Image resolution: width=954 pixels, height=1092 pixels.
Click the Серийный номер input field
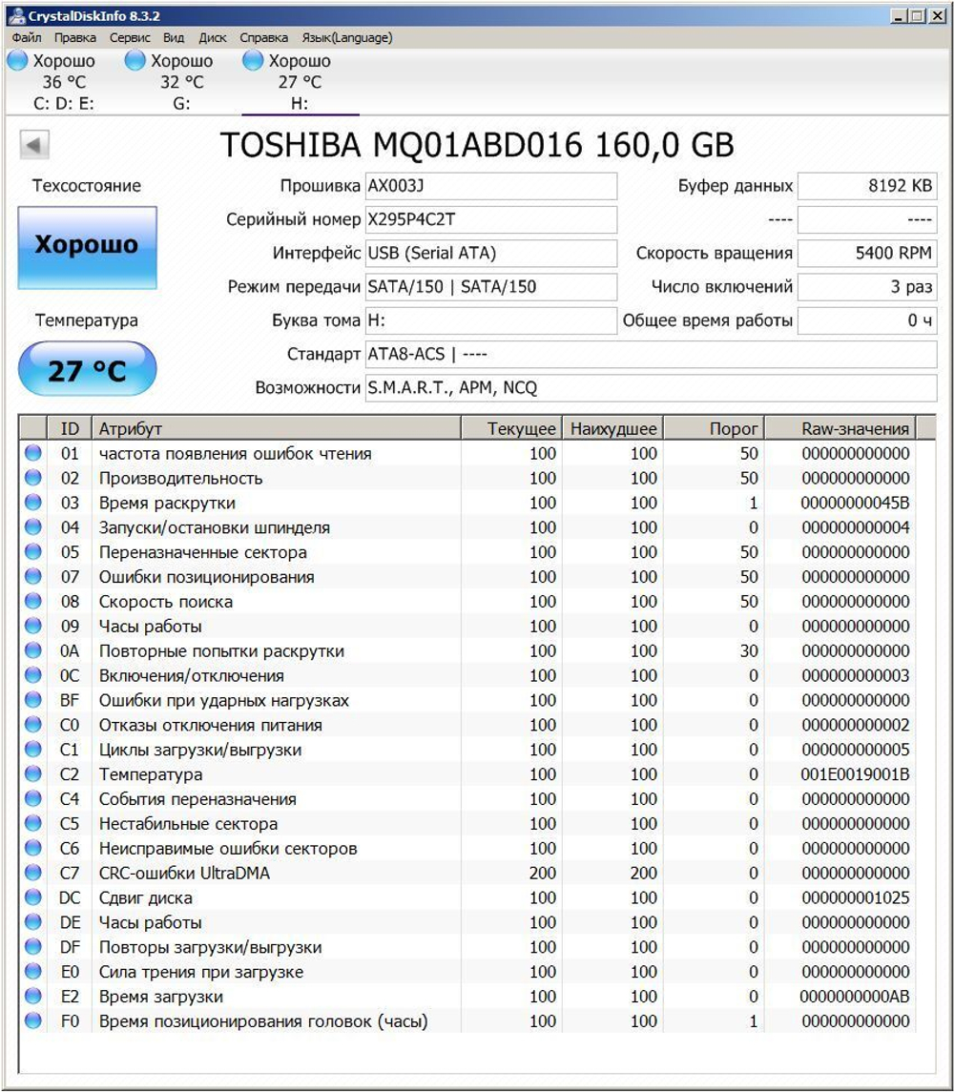(491, 220)
